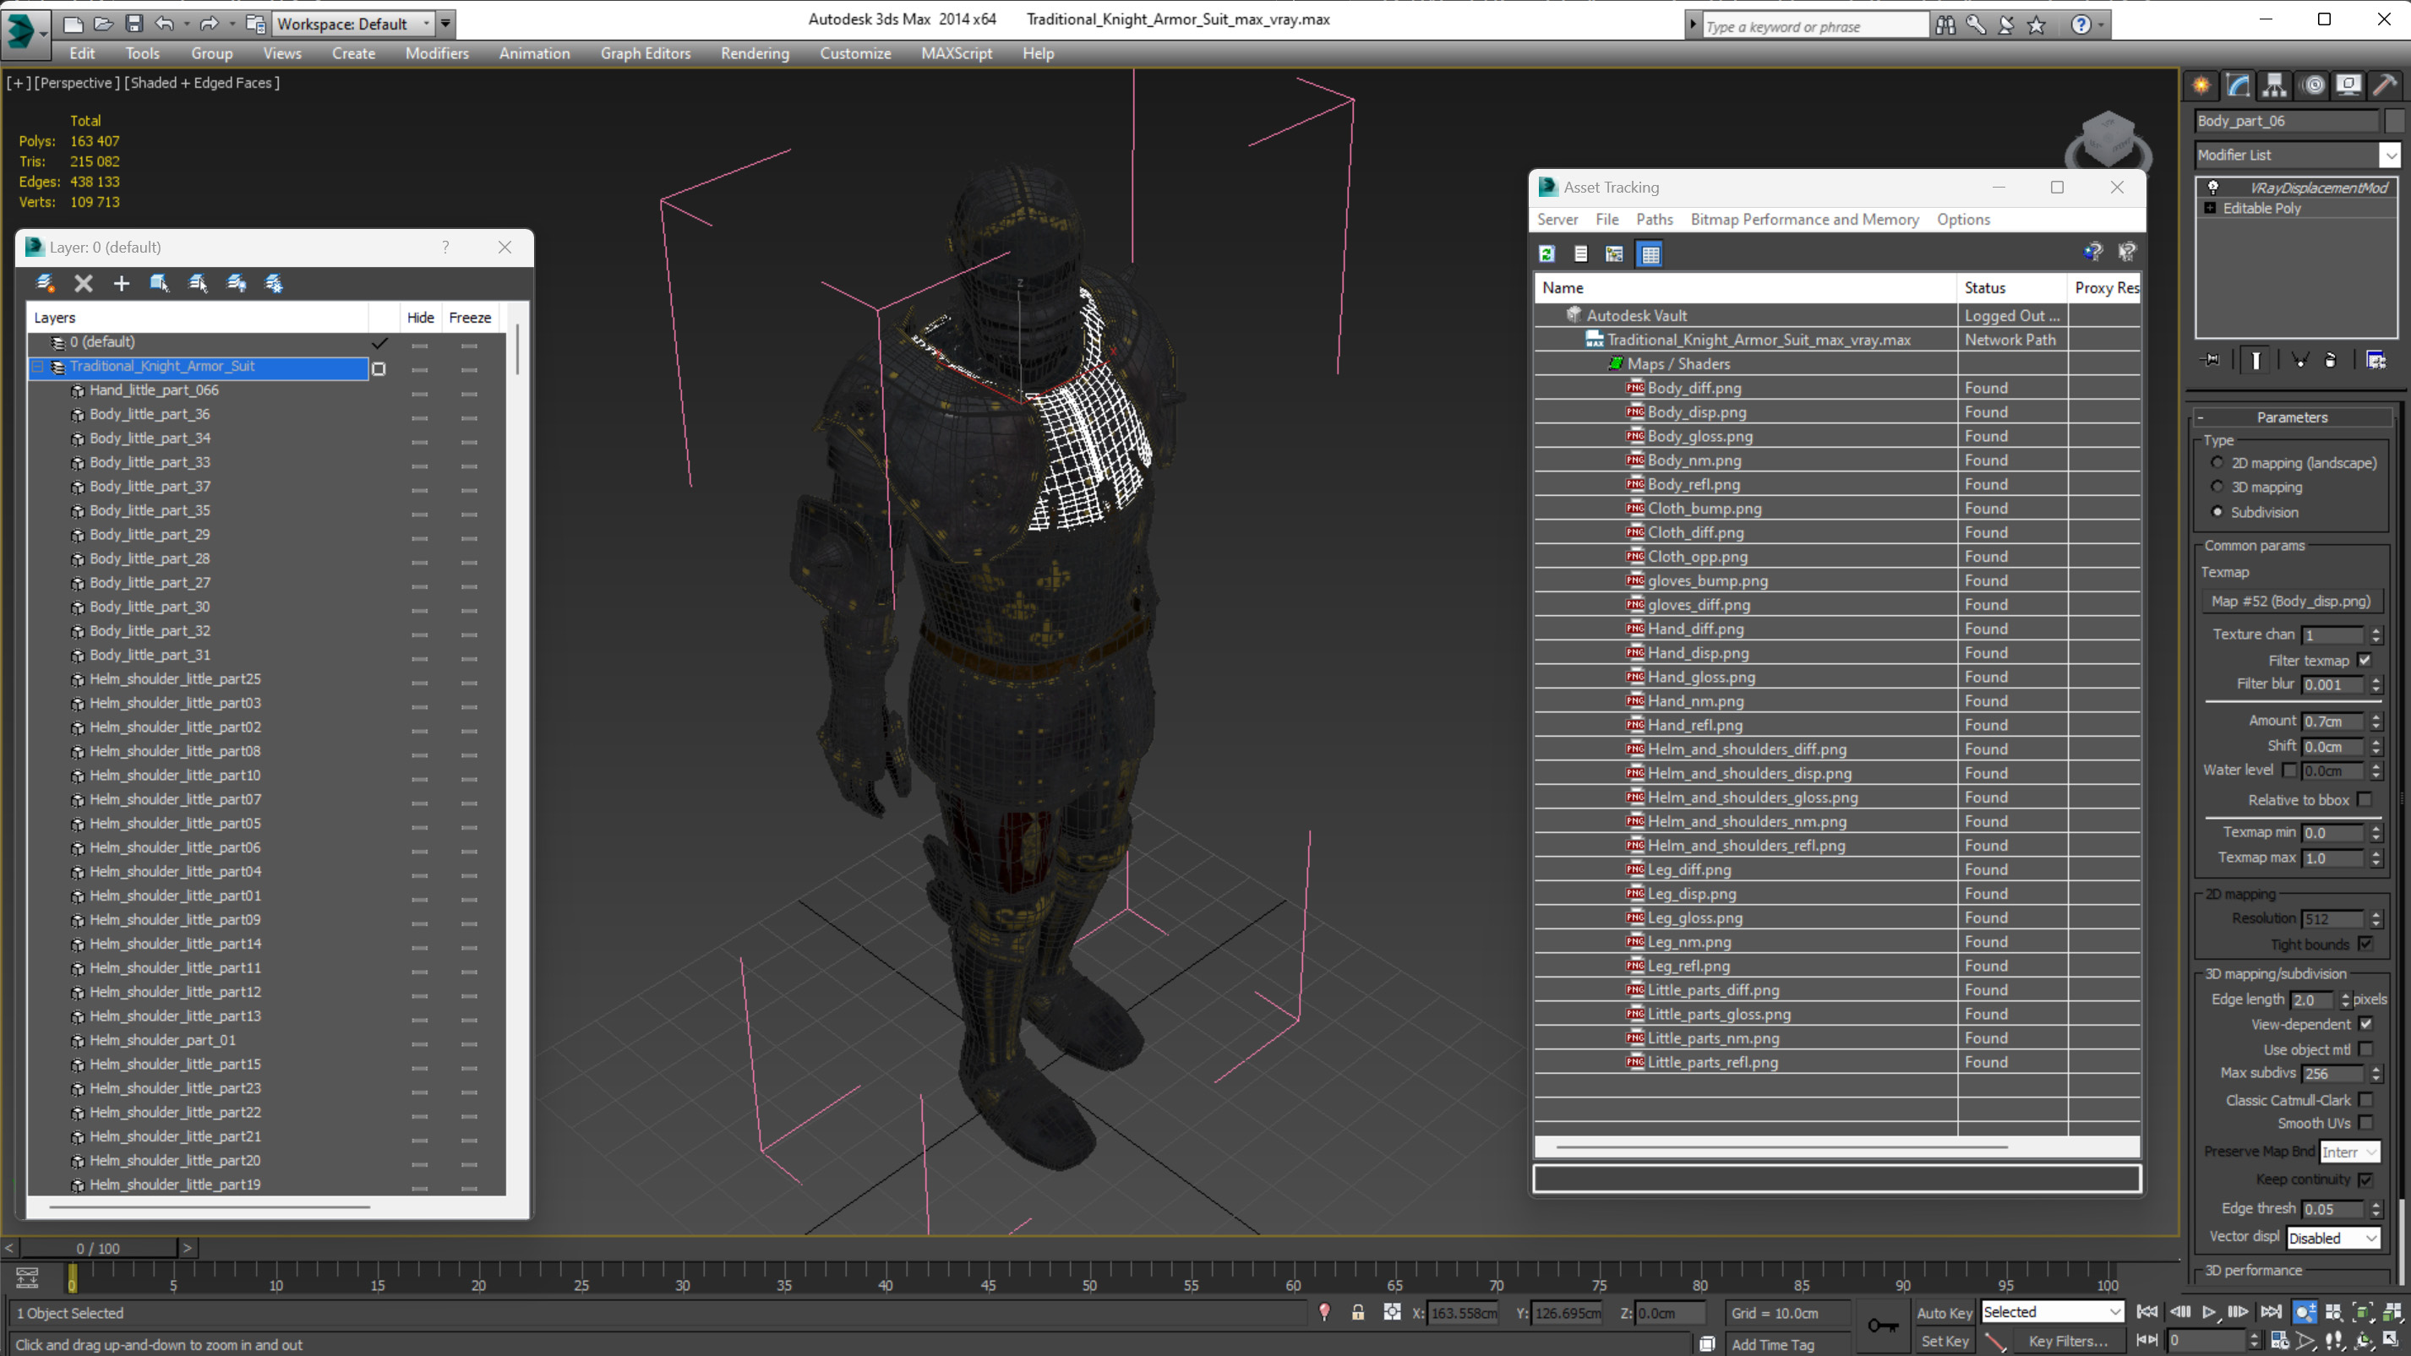Switch Asset Tracking to table view icon

1650,253
